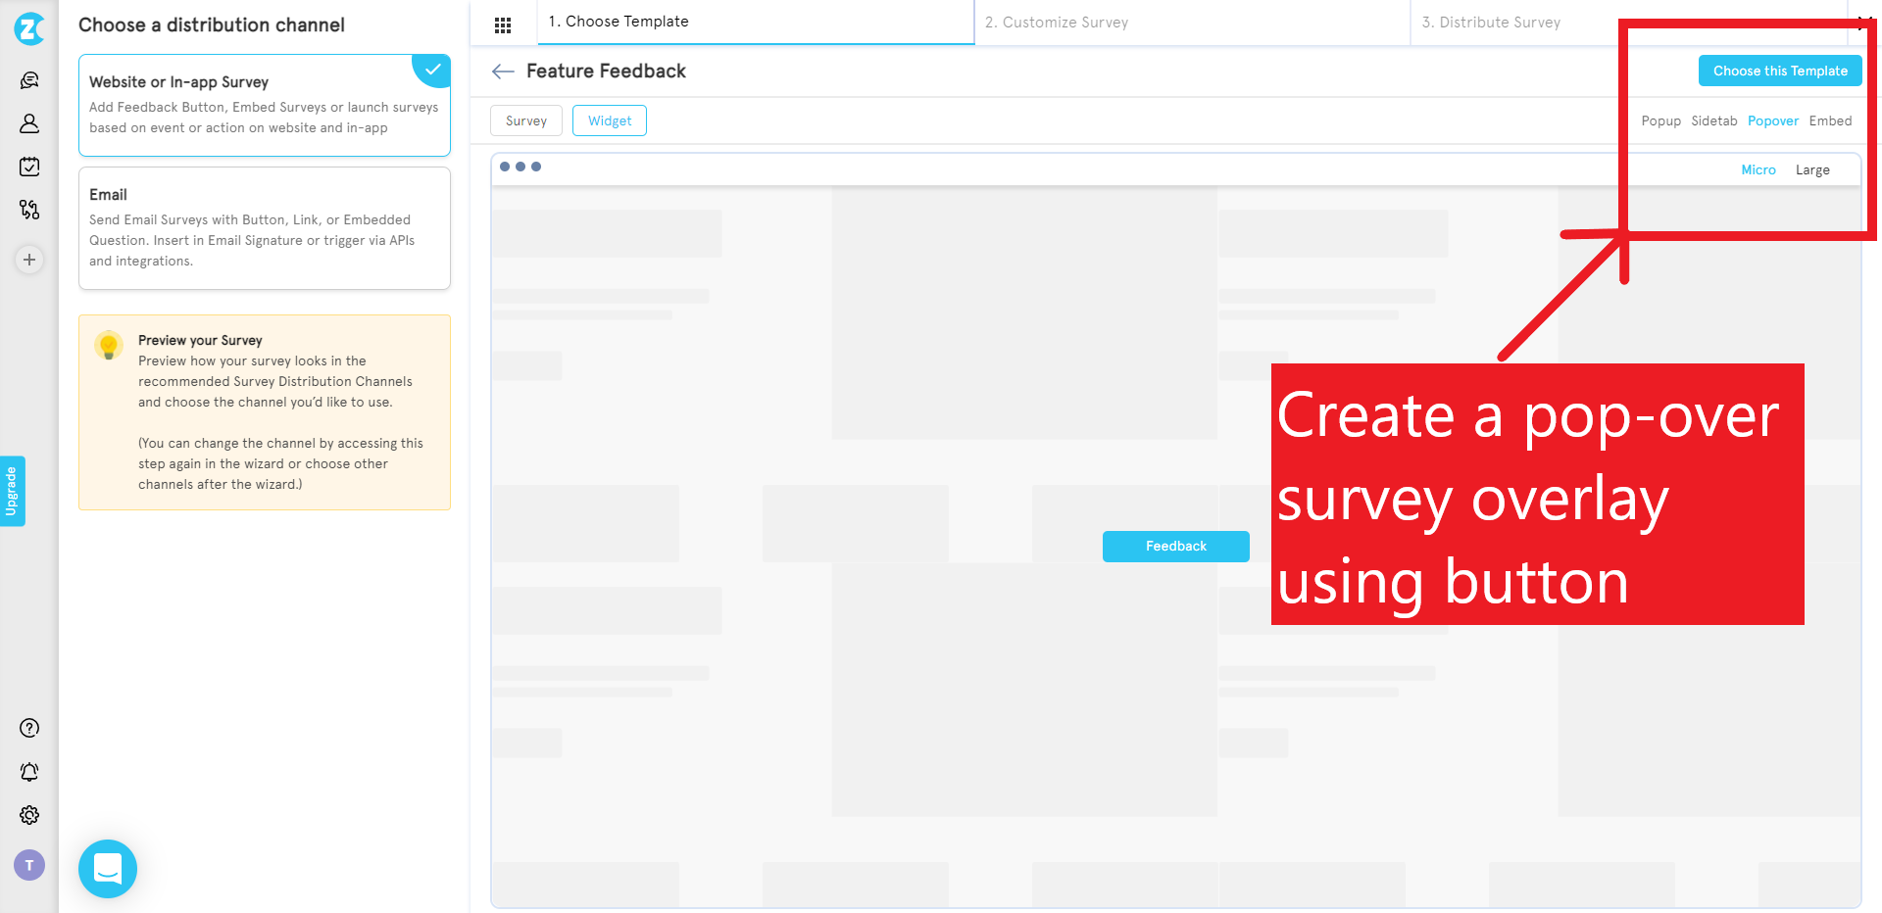Select the Email distribution channel

(264, 227)
